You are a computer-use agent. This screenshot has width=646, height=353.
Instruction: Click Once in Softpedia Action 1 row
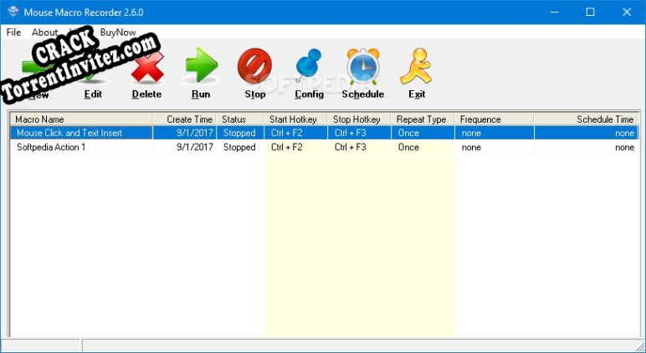[408, 147]
